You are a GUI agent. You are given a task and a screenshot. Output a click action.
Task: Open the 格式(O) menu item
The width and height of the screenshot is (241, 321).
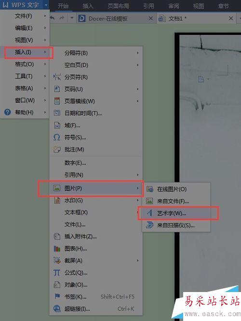24,64
